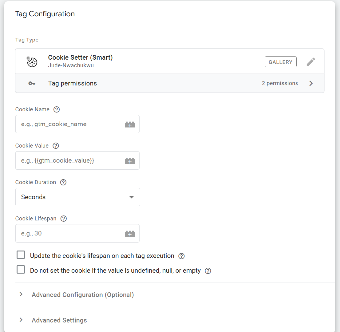Open help for Cookie Name
This screenshot has width=340, height=332.
pyautogui.click(x=57, y=109)
